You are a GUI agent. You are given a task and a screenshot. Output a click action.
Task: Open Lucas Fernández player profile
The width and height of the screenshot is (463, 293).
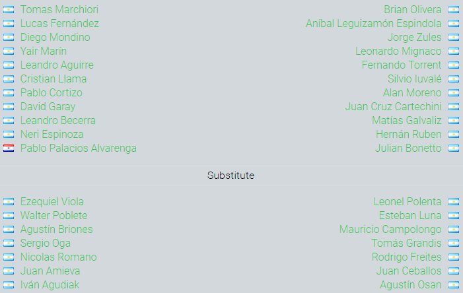(59, 24)
